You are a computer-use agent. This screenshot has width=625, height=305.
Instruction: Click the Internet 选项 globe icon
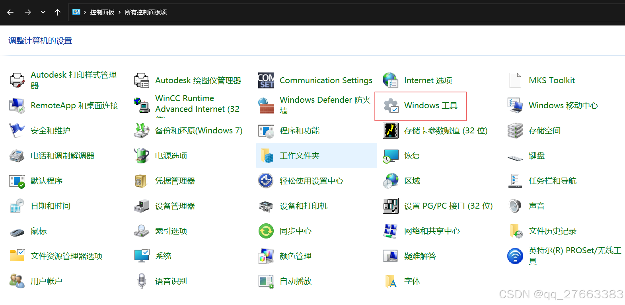[x=391, y=80]
